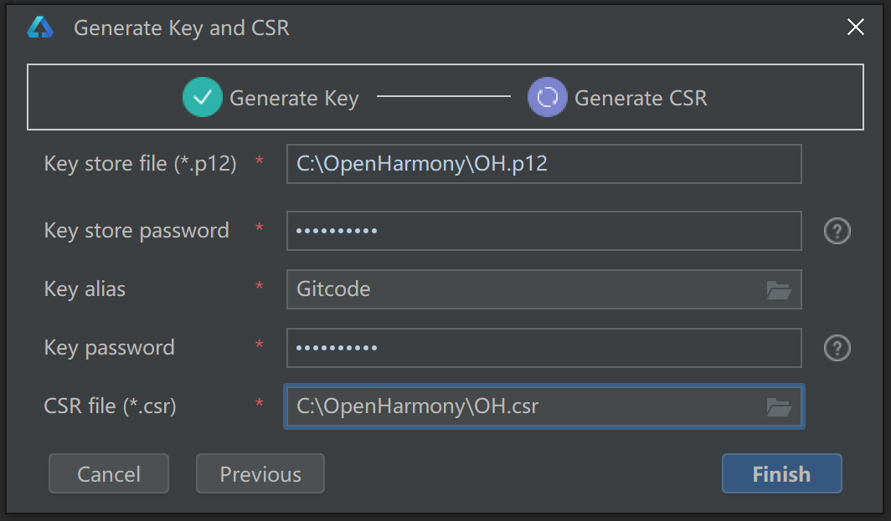Click the "CSR file (*.csr)" label
Screen dimensions: 891x521
(x=110, y=406)
